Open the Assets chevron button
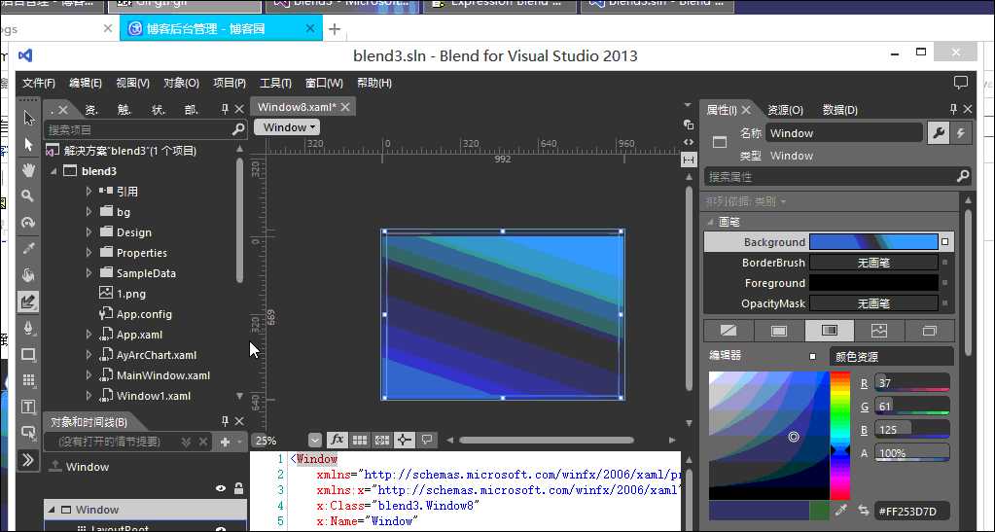Screen dimensions: 995x532 [x=28, y=460]
